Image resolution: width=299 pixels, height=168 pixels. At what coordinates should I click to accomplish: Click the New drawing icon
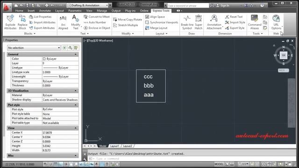coord(16,5)
